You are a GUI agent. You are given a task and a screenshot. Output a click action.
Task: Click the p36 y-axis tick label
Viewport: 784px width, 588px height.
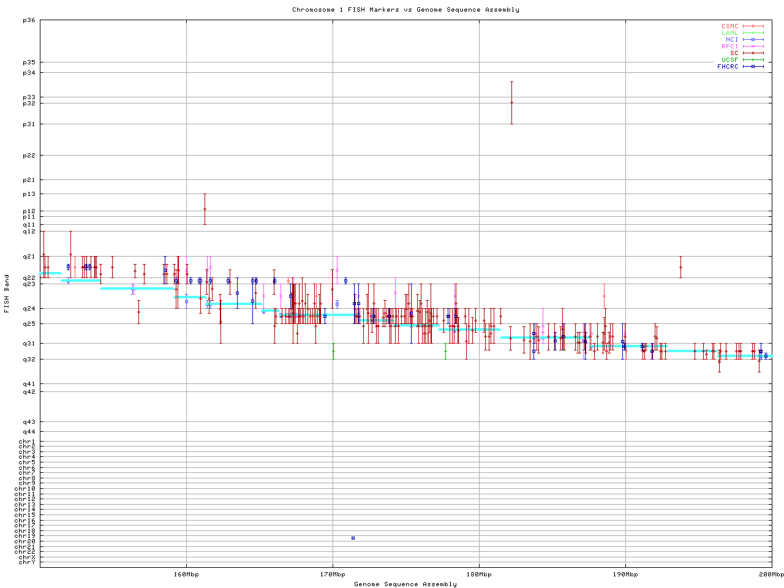click(x=29, y=20)
